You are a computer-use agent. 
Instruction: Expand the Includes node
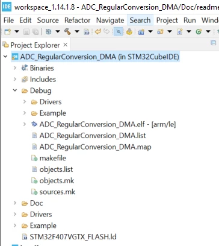[x=15, y=80]
